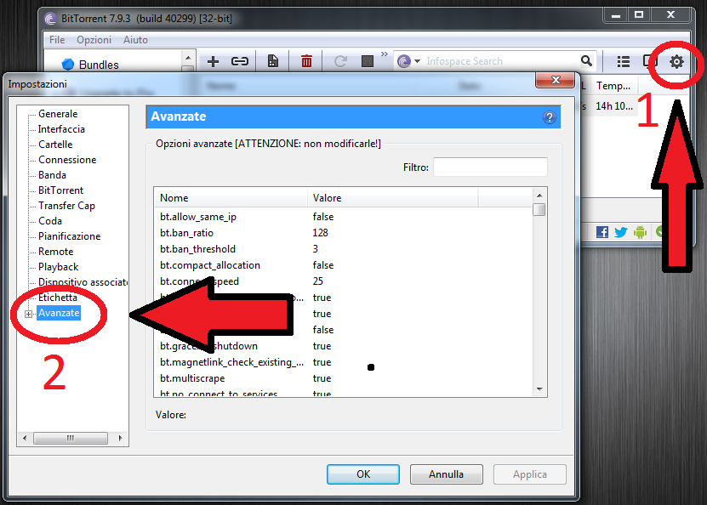
Task: Click the search magnifier icon
Action: pos(586,60)
